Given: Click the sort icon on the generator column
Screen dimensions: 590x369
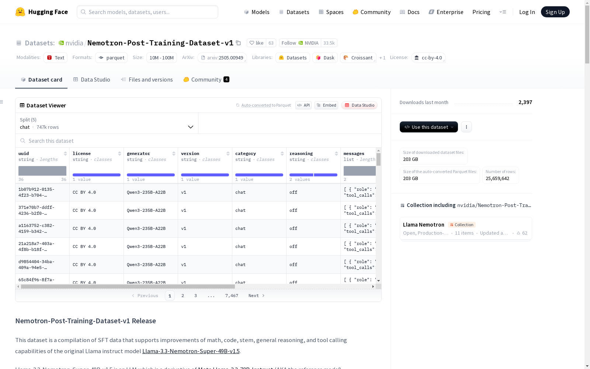Looking at the screenshot, I should 174,154.
